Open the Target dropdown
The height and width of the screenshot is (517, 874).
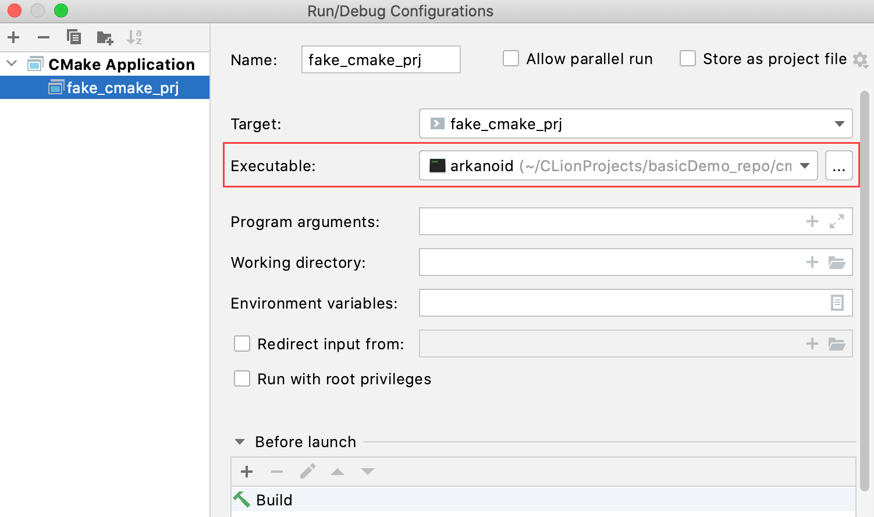click(x=839, y=123)
